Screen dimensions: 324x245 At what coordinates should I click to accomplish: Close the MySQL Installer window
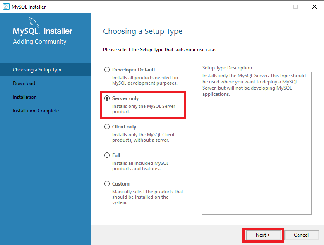pyautogui.click(x=314, y=7)
